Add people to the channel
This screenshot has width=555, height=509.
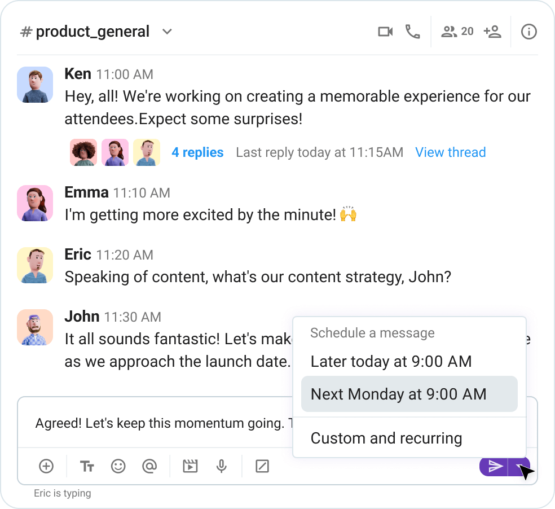point(492,32)
